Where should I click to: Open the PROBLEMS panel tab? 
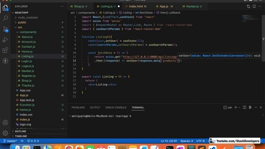[x=78, y=108]
